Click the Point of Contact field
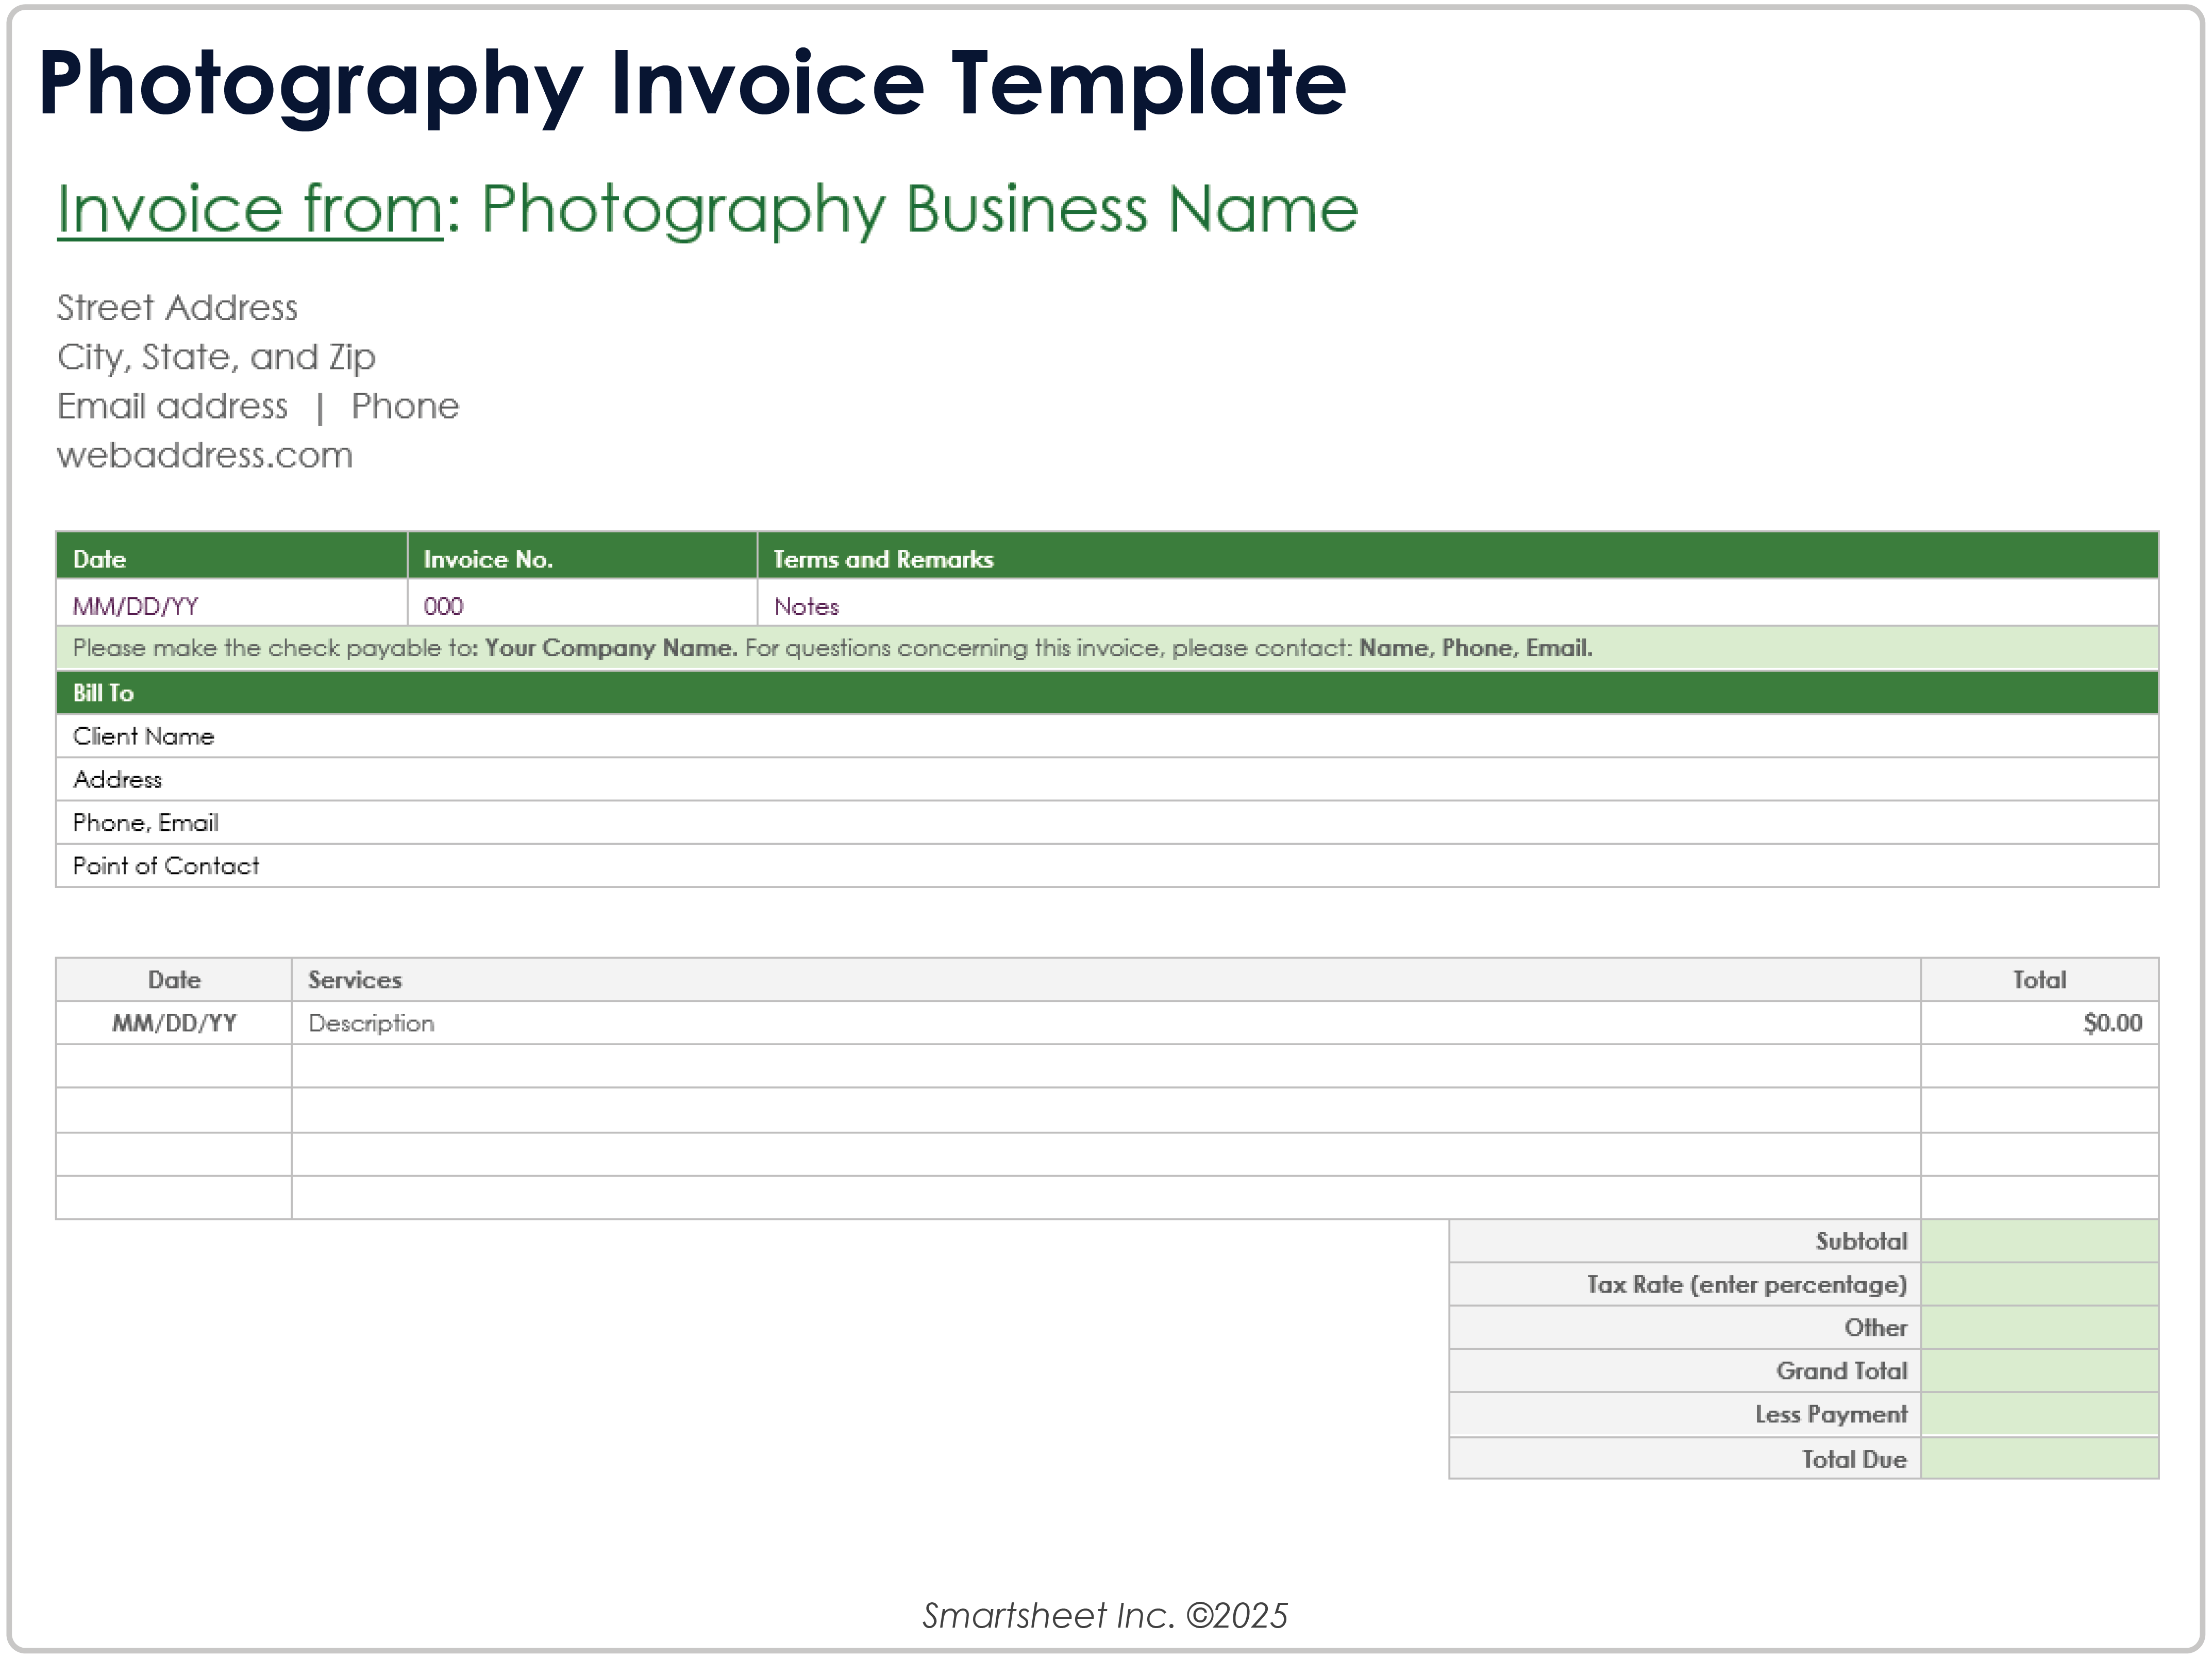The height and width of the screenshot is (1658, 2212). pyautogui.click(x=400, y=865)
